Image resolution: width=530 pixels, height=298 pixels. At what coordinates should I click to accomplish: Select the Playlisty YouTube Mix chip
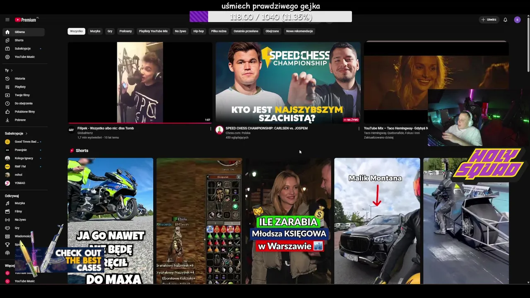coord(153,31)
